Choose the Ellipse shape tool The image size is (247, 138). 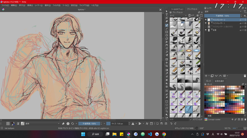167,35
